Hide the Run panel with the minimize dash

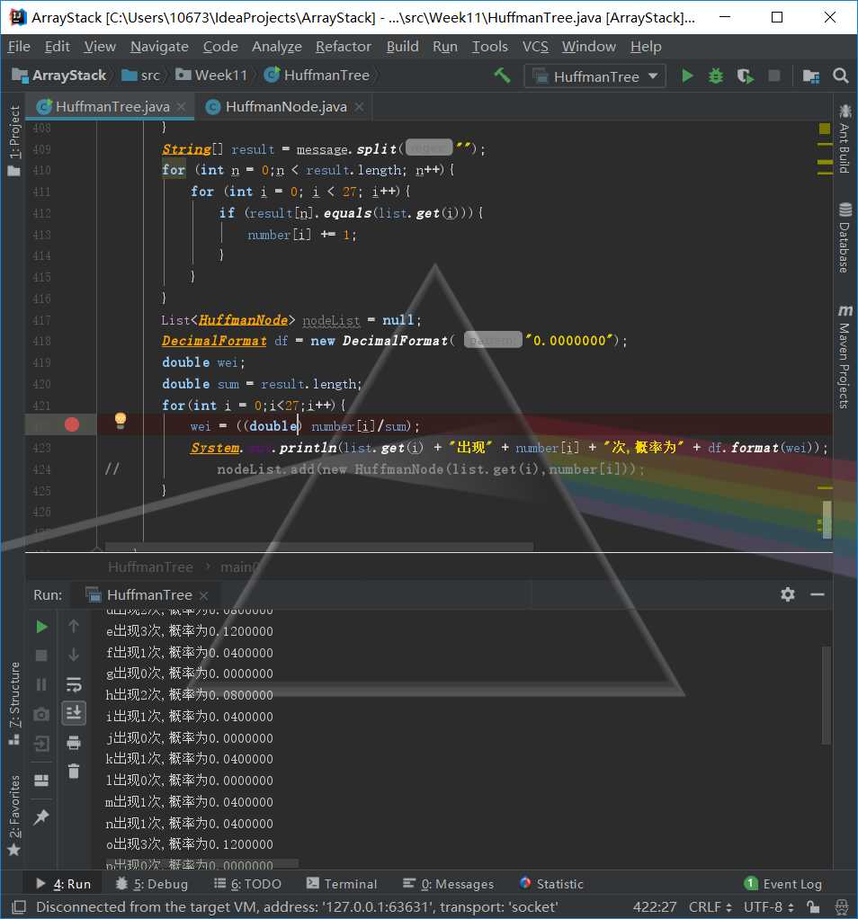[818, 594]
